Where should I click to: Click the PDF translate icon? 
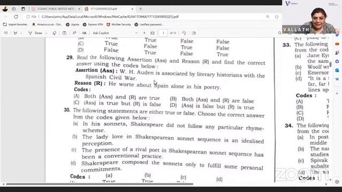(84, 33)
